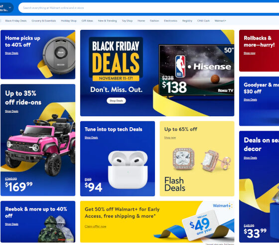This screenshot has height=245, width=279.
Task: Click the Walmart search input field
Action: pos(149,8)
